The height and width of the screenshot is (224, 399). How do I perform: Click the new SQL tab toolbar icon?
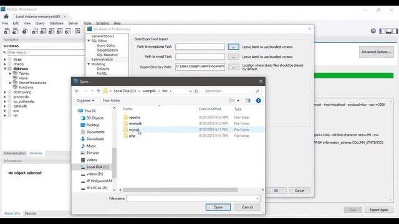7,31
